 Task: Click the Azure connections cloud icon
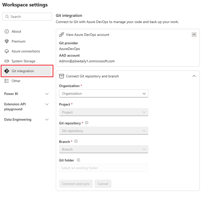(x=7, y=51)
